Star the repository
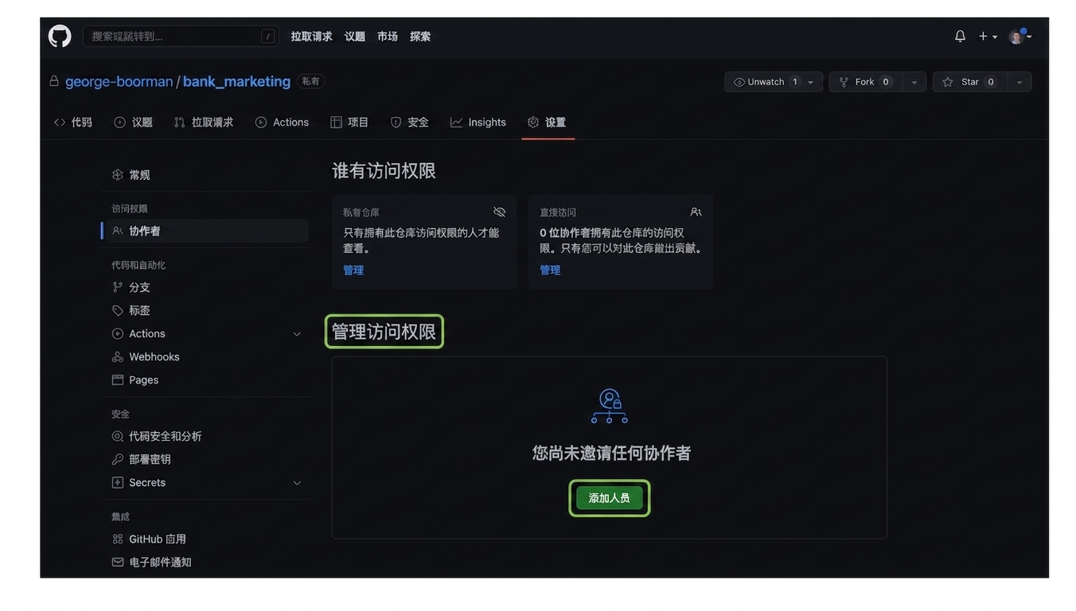1076x611 pixels. (970, 82)
